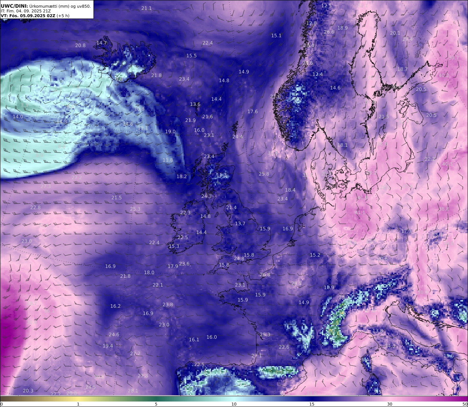468x407 pixels.
Task: Click the 23.8 value on the map
Action: (x=168, y=304)
